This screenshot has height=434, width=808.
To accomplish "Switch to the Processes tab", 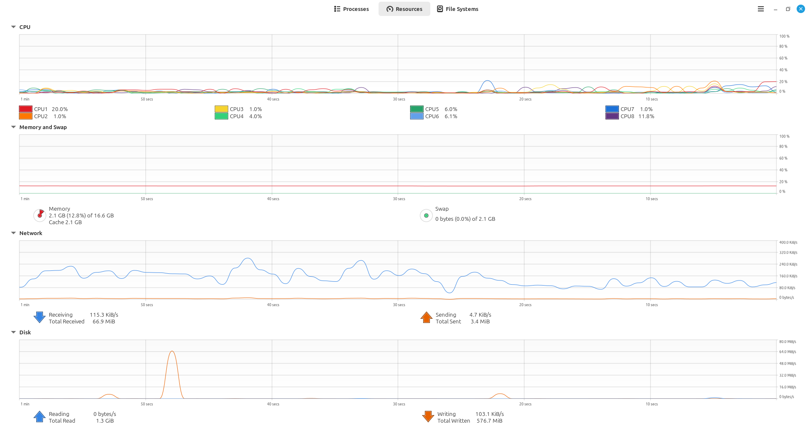I will click(351, 9).
